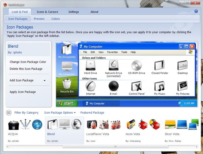The height and width of the screenshot is (154, 203).
Task: Click Apply Icon Package
Action: coord(23,92)
